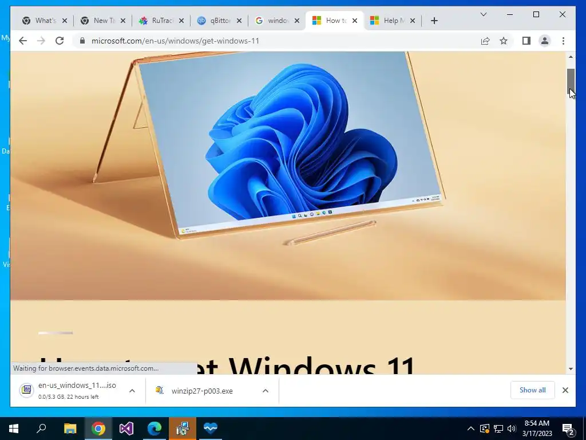View site security lock information

[x=82, y=41]
